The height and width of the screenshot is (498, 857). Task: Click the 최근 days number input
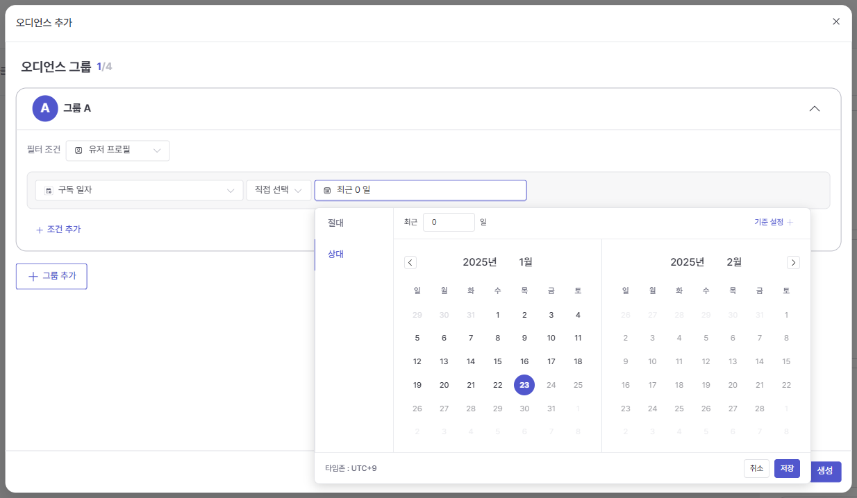[x=449, y=222]
